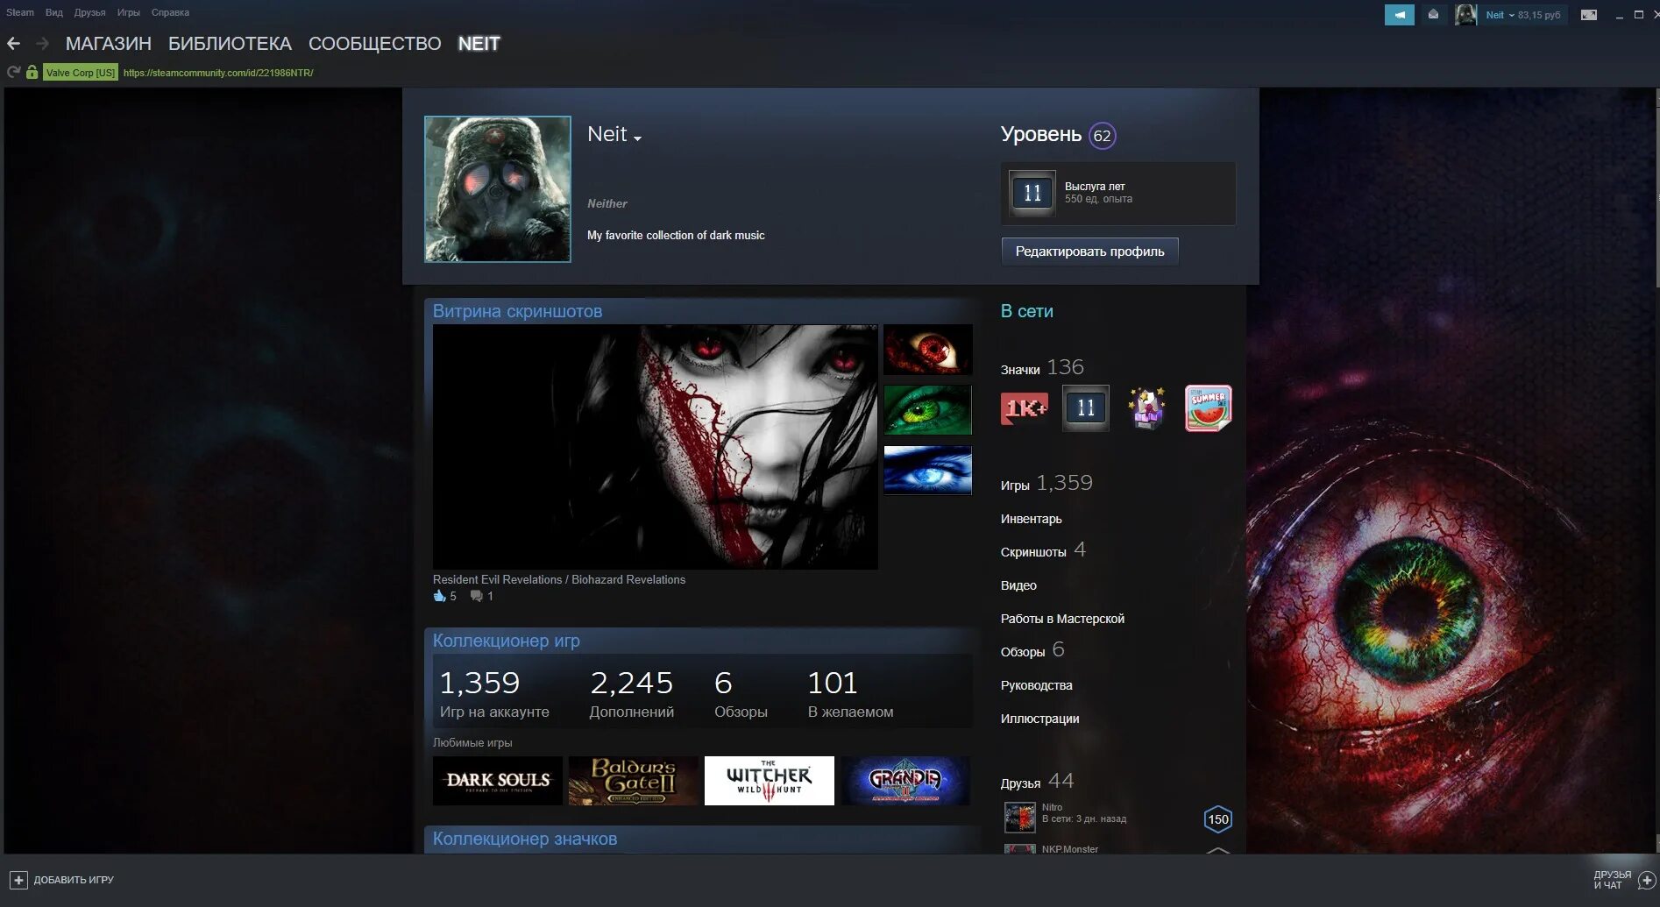Go back with the left arrow
The width and height of the screenshot is (1660, 907).
coord(13,43)
